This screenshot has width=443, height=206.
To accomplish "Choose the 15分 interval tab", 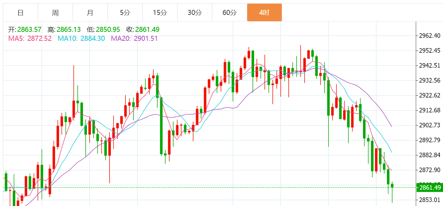I will point(160,13).
